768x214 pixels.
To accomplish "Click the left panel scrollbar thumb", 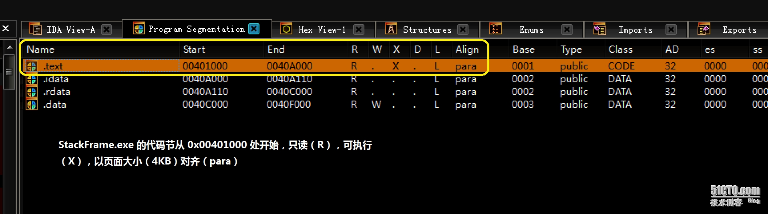I will (9, 72).
